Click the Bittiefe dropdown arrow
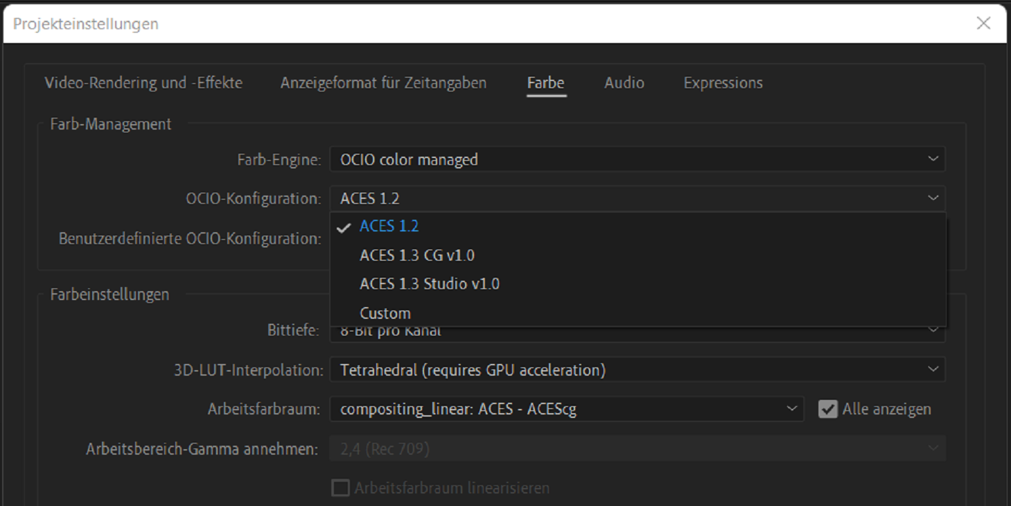Screen dimensions: 1011x506 click(x=933, y=333)
